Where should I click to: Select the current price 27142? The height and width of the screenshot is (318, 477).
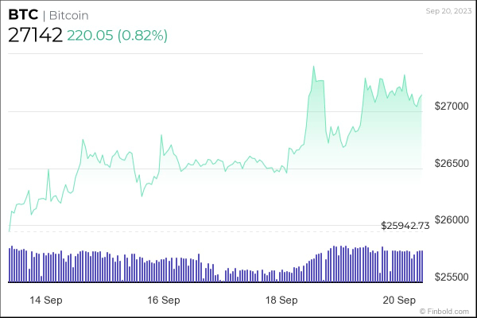click(35, 36)
